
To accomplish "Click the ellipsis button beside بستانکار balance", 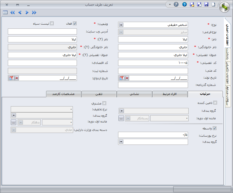I will pyautogui.click(x=121, y=118).
